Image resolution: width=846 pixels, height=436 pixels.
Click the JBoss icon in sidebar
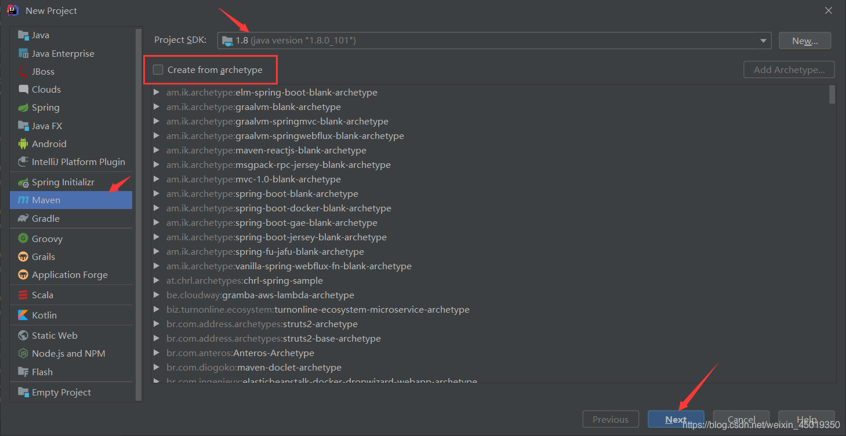pyautogui.click(x=23, y=71)
